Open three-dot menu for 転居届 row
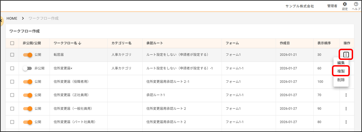This screenshot has height=132, width=362. click(x=346, y=55)
